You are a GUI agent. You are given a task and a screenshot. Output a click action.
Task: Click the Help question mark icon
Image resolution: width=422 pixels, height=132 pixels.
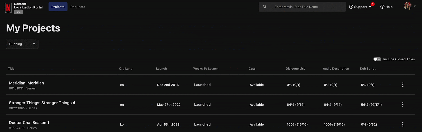(x=382, y=7)
